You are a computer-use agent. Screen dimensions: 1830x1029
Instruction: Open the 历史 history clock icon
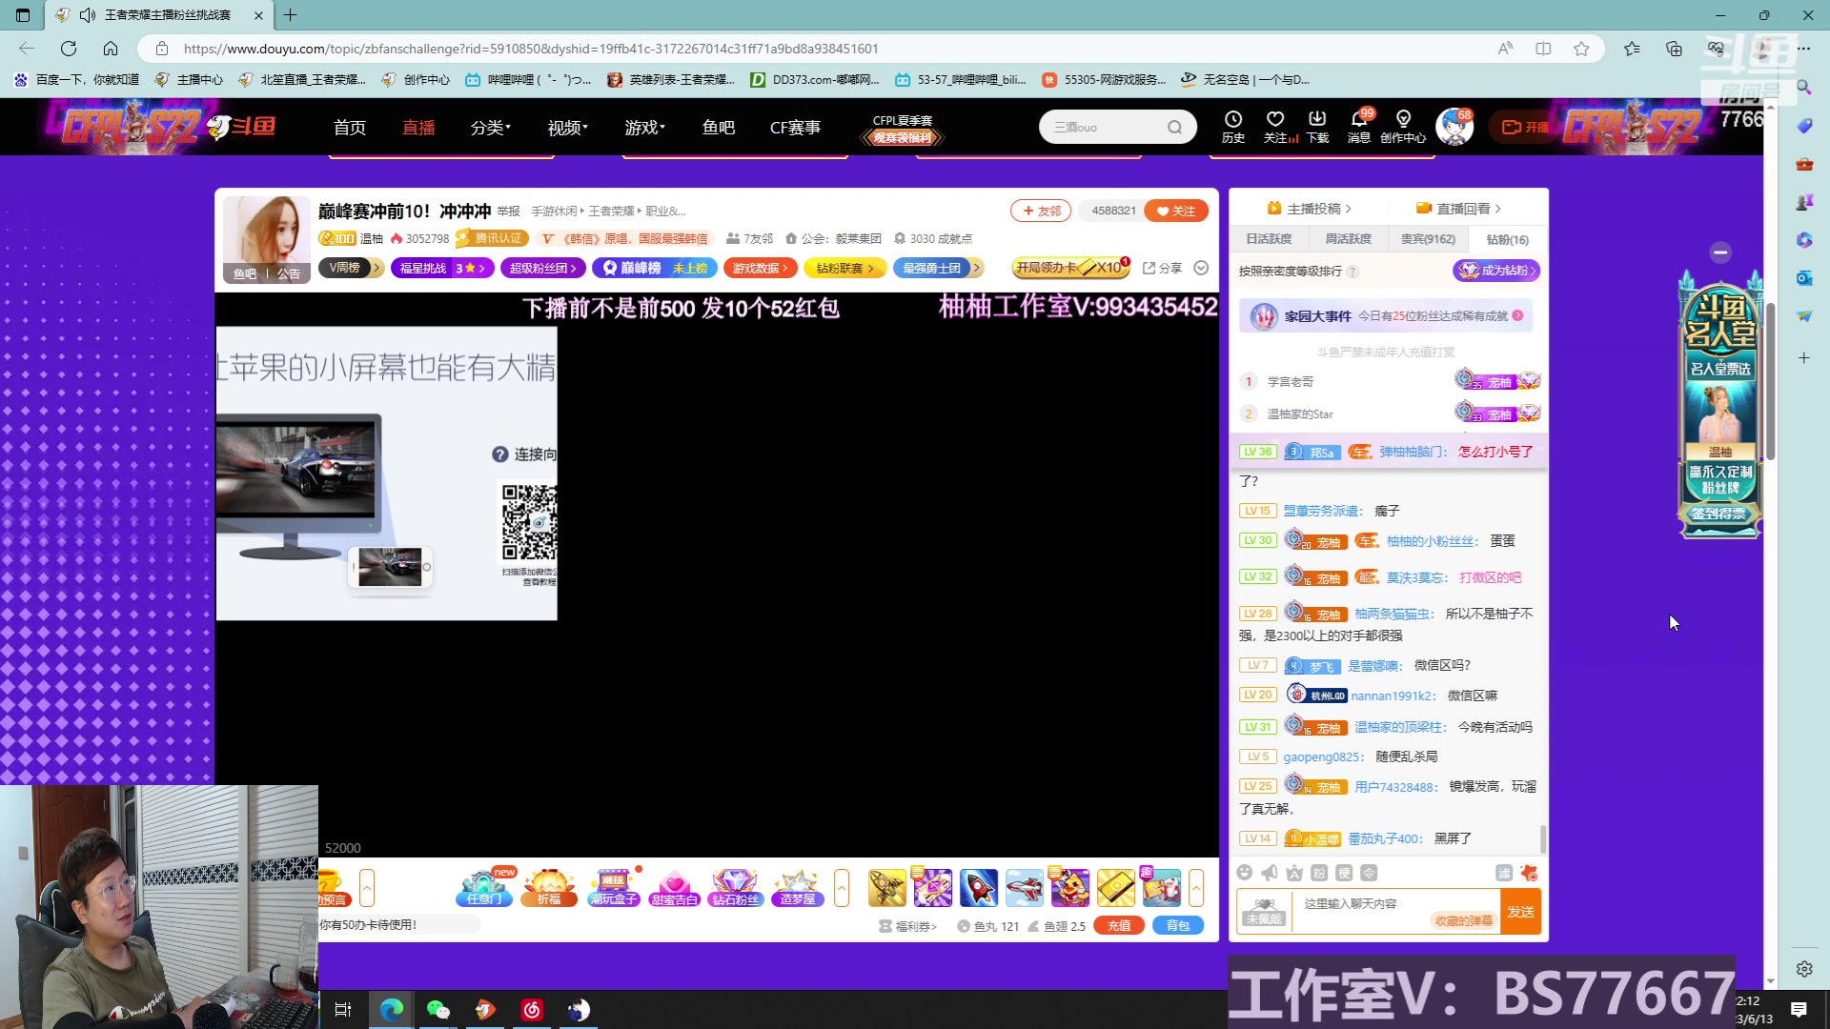pos(1233,126)
